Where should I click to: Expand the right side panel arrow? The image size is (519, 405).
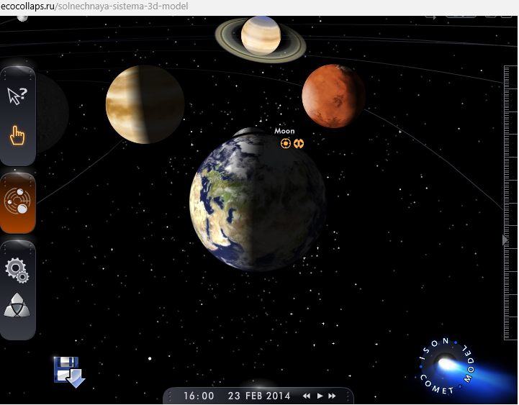tap(505, 240)
